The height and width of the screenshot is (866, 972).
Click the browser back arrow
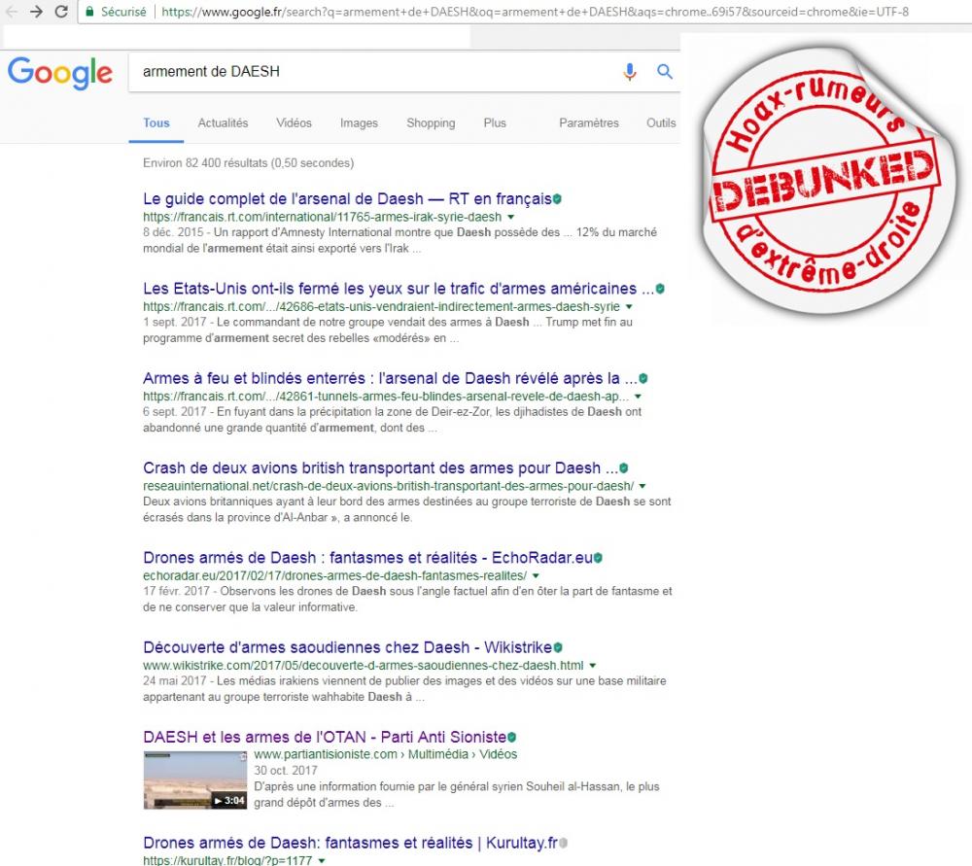11,11
